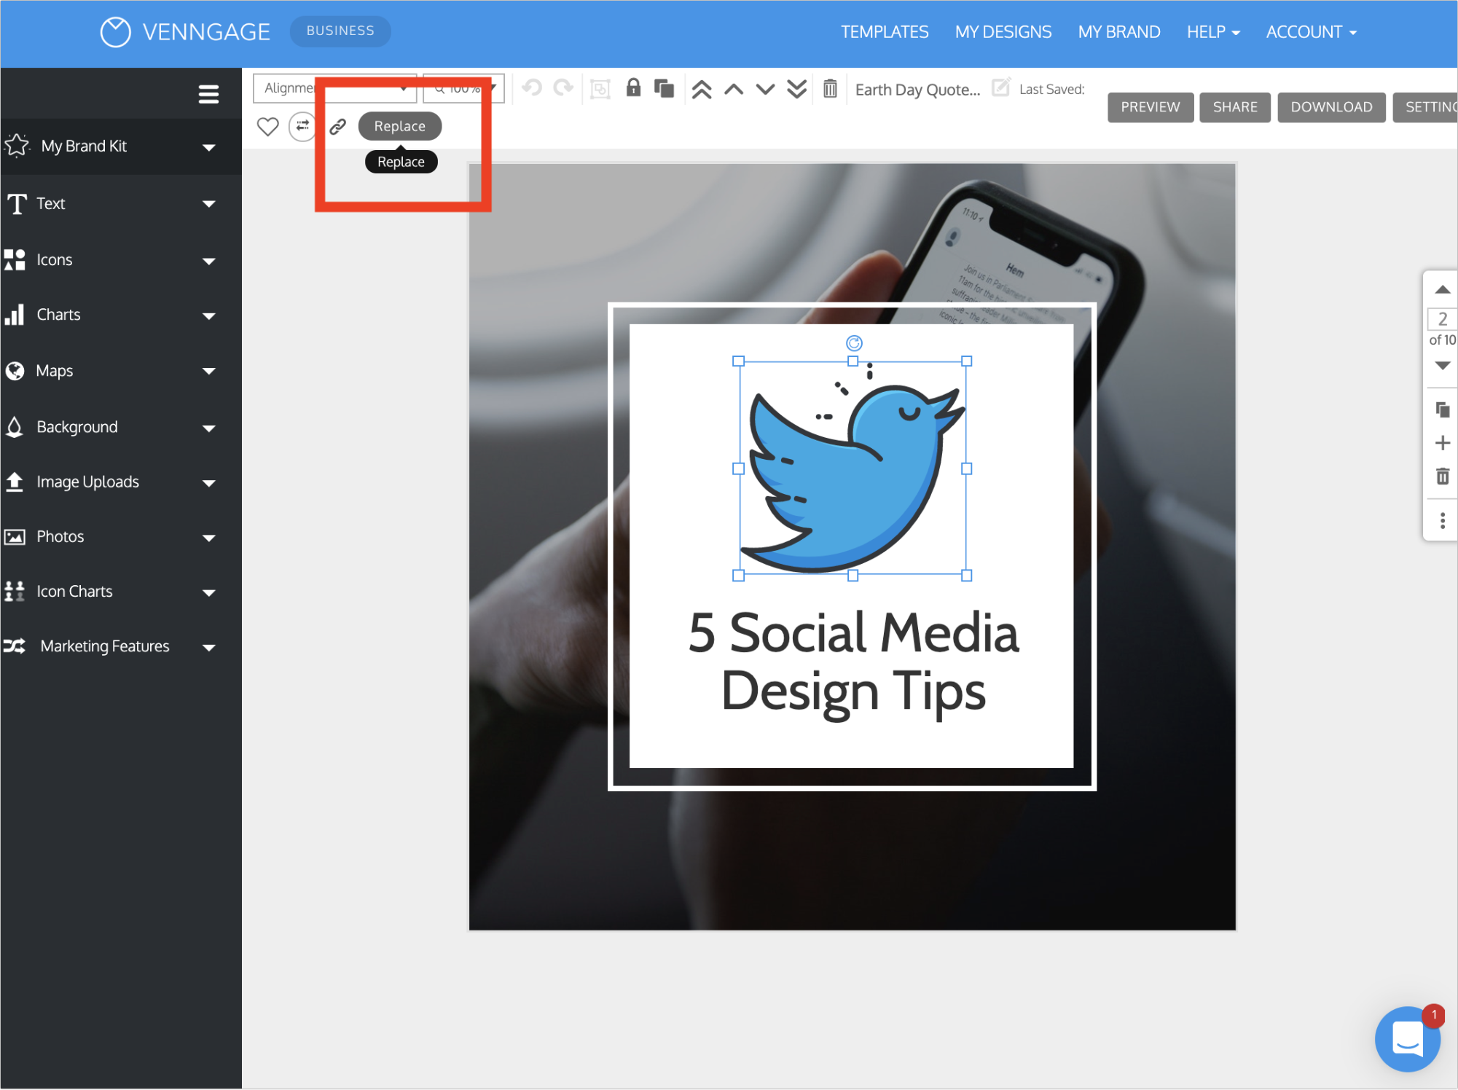Image resolution: width=1458 pixels, height=1090 pixels.
Task: Duplicate the selected element from toolbar
Action: [664, 88]
